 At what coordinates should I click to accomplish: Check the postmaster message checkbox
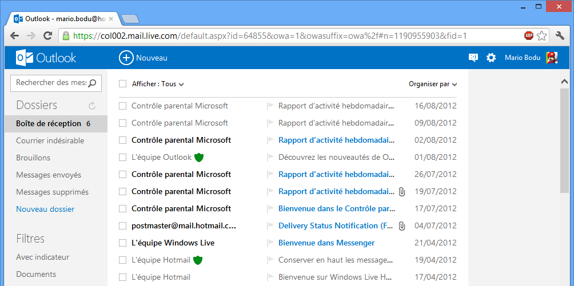click(123, 226)
